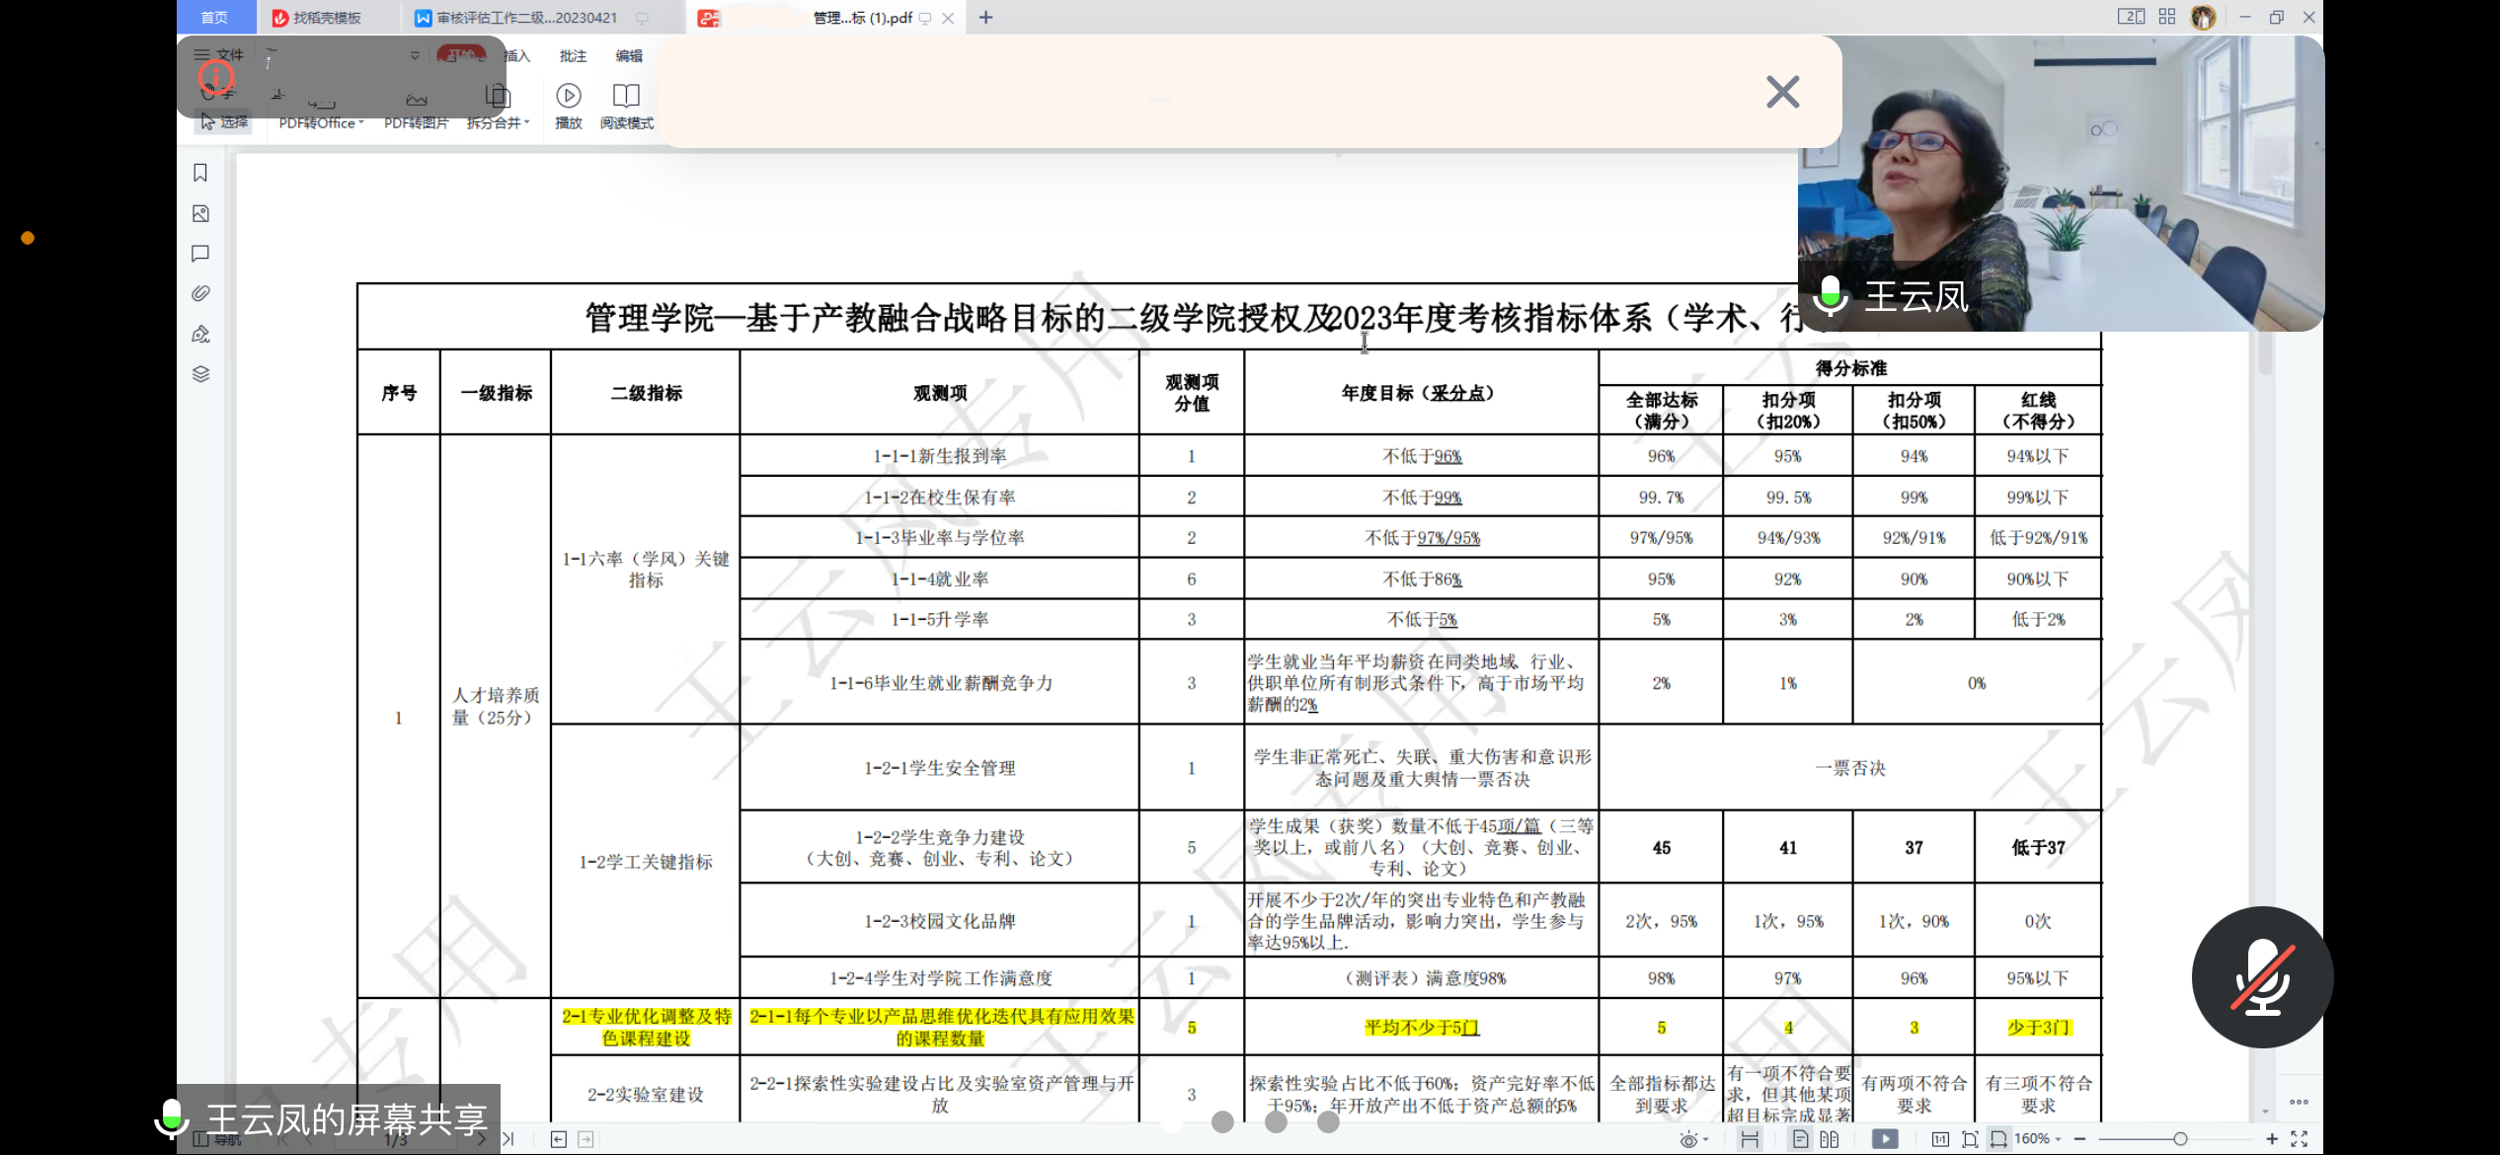Open the 批注 ribbon tab
The image size is (2500, 1155).
click(x=573, y=56)
